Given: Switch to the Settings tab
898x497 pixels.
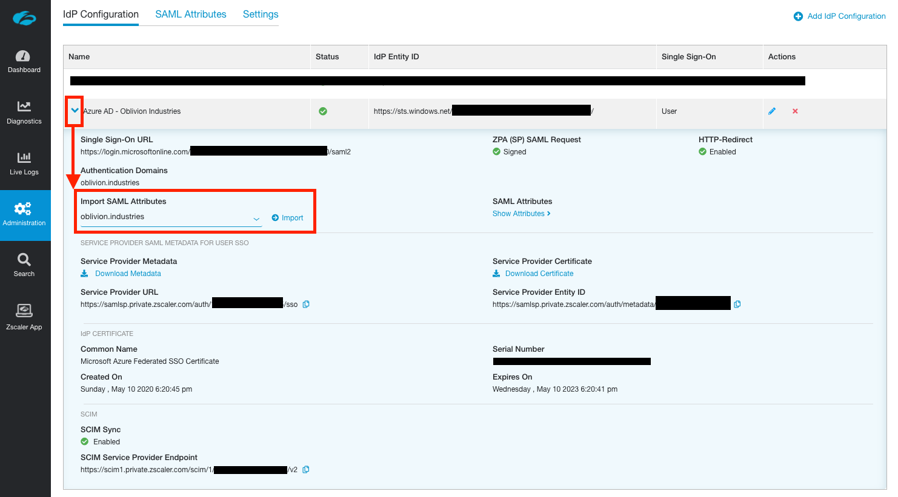Looking at the screenshot, I should pos(261,15).
